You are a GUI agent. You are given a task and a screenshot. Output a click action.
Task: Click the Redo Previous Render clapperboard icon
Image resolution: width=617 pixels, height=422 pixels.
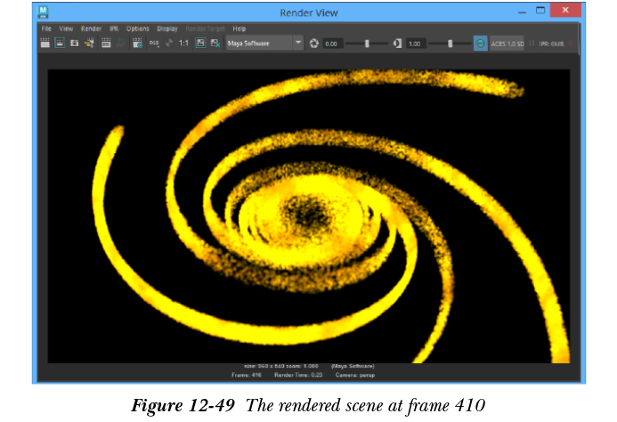45,43
